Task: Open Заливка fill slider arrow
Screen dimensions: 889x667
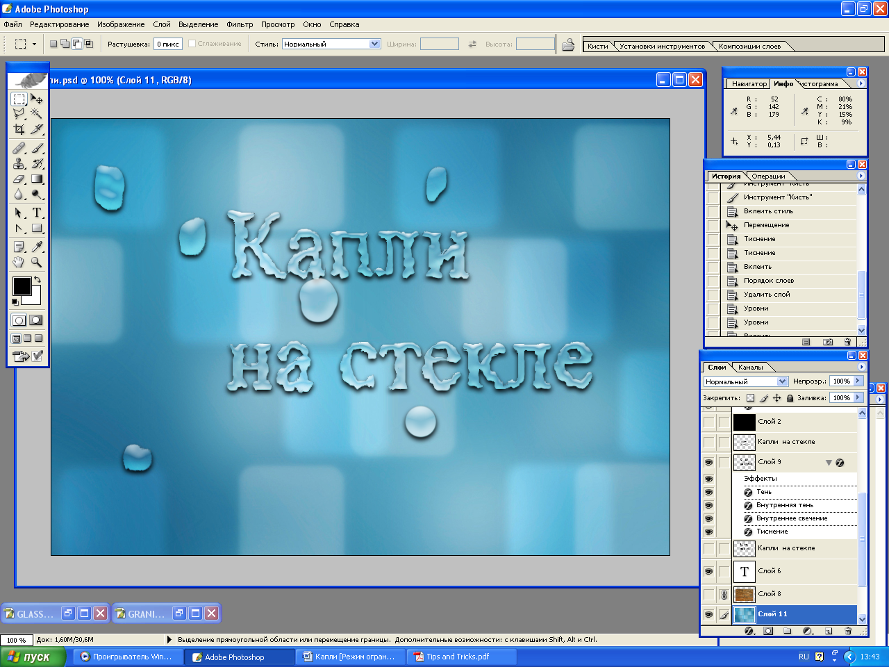Action: [858, 397]
